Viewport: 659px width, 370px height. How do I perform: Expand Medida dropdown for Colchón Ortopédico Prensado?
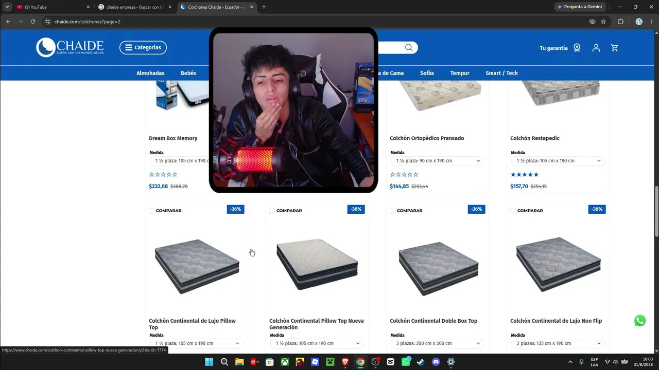tap(437, 161)
